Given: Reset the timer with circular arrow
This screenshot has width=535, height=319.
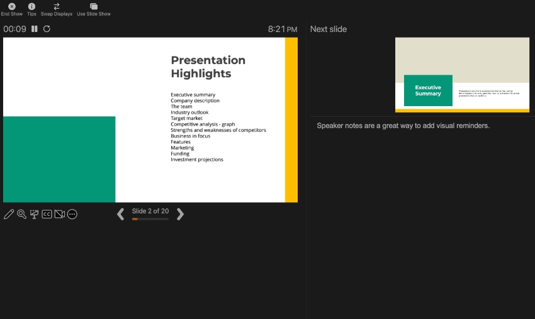Looking at the screenshot, I should [x=47, y=29].
